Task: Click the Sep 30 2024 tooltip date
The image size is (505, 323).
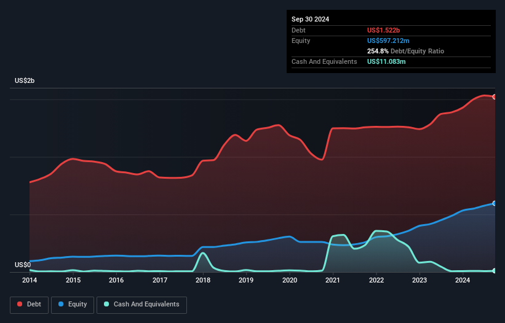Action: point(310,19)
